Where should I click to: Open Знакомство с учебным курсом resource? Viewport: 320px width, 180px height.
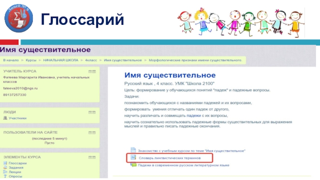pos(192,151)
